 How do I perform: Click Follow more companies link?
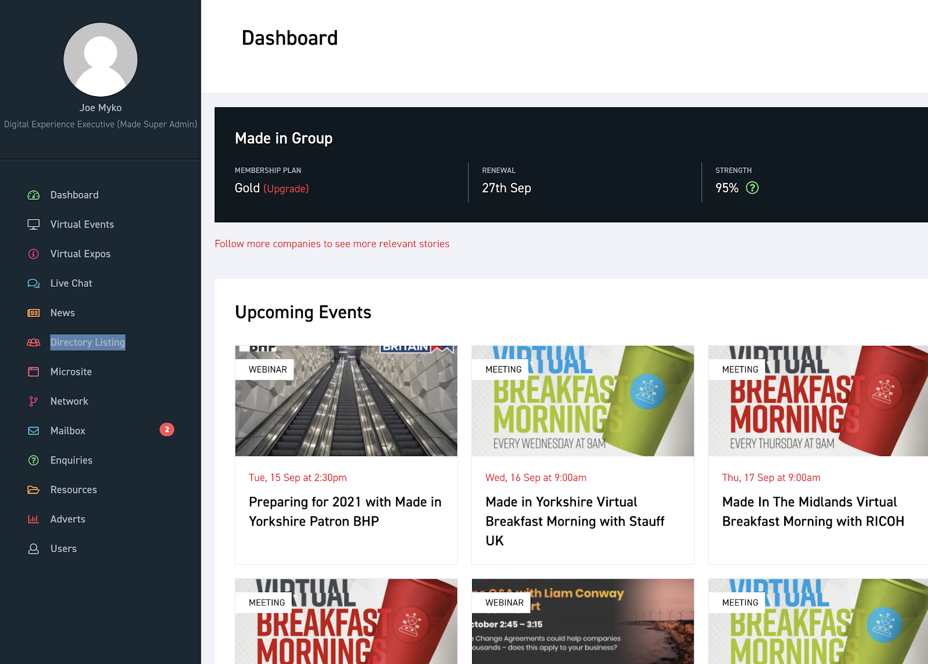coord(332,244)
